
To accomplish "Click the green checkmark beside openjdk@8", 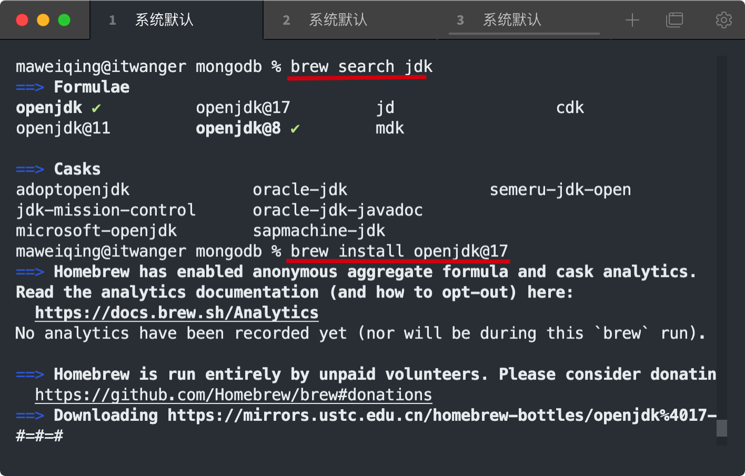I will (295, 129).
